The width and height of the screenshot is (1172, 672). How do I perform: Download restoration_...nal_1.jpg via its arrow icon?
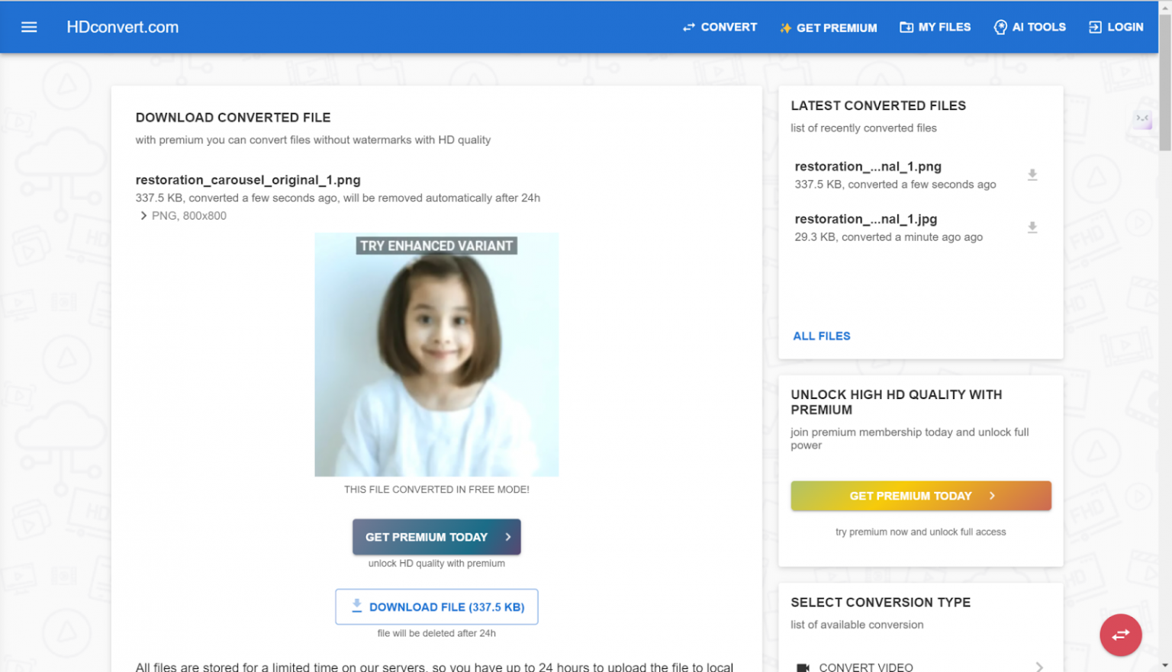pyautogui.click(x=1032, y=227)
